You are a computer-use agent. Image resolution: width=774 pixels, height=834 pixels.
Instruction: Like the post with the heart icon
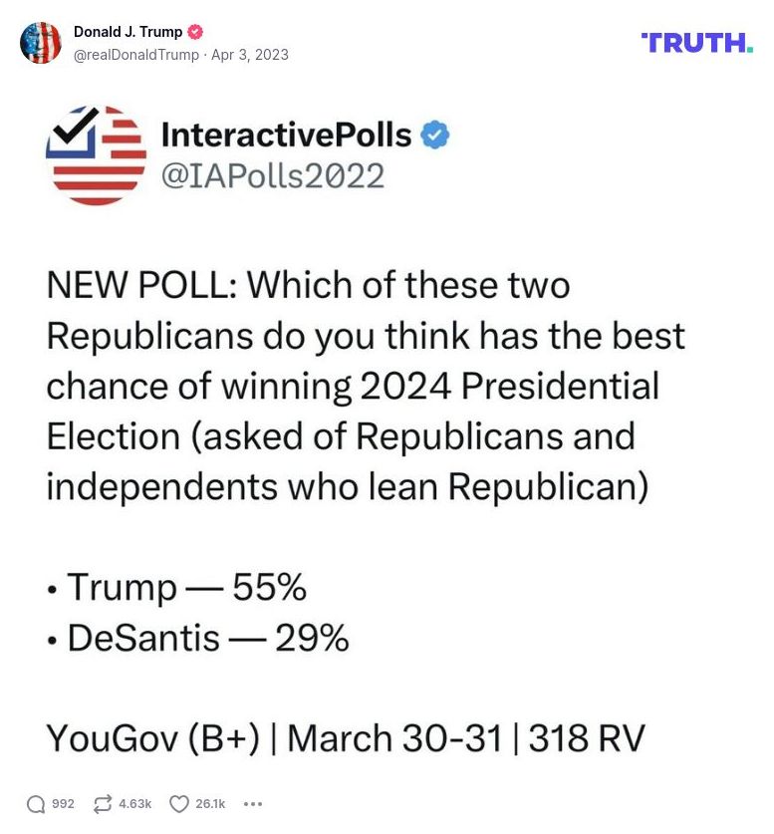click(179, 804)
